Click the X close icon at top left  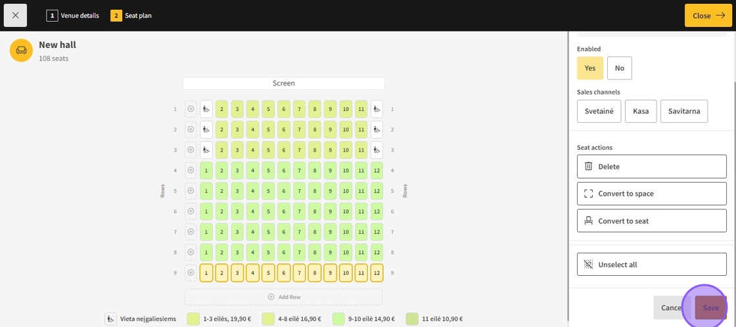pyautogui.click(x=16, y=15)
